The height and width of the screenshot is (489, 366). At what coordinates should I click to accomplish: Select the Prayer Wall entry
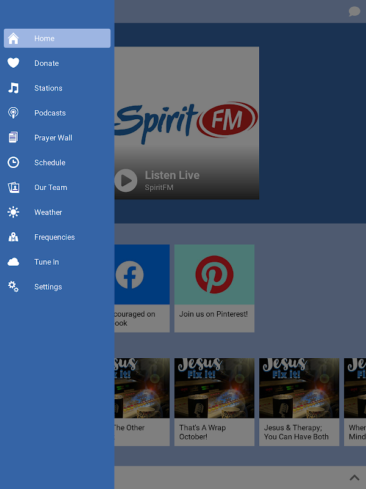(57, 138)
